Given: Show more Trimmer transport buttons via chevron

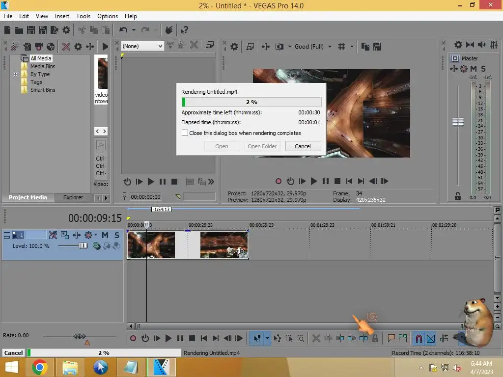Looking at the screenshot, I should [211, 182].
